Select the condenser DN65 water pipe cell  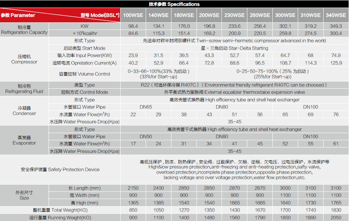coord(146,107)
